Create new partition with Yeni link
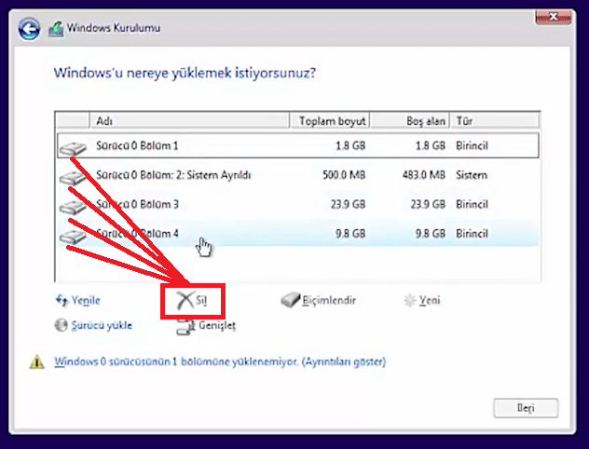This screenshot has height=449, width=589. coord(430,300)
